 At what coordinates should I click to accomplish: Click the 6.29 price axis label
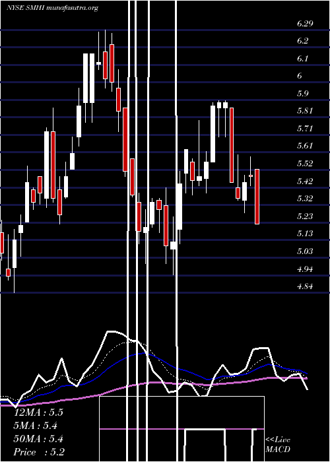click(x=305, y=24)
